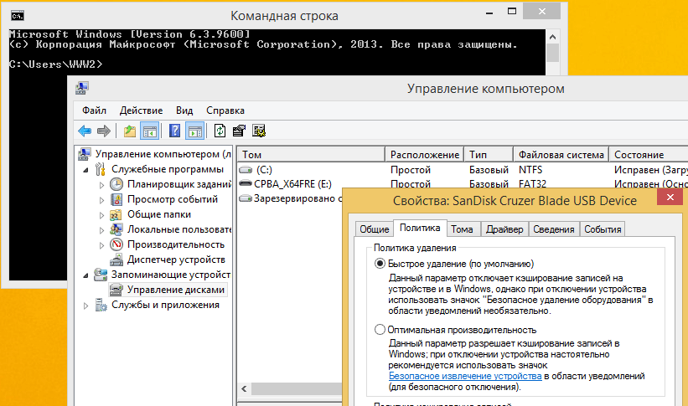Open the Properties toolbar icon

click(x=240, y=131)
